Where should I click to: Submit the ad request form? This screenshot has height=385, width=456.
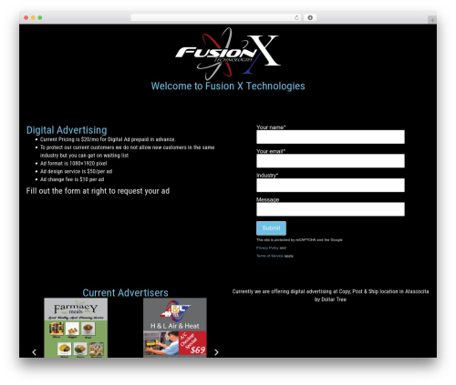click(x=271, y=228)
